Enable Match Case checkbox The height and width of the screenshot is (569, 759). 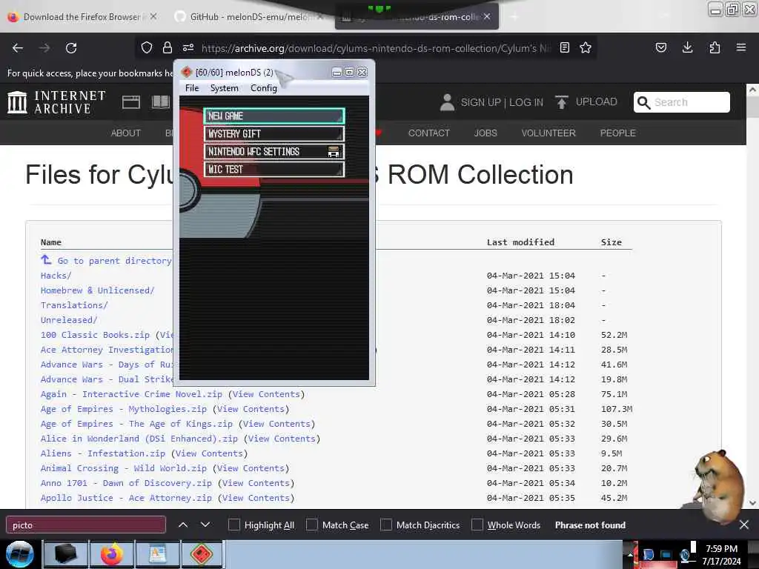coord(312,525)
